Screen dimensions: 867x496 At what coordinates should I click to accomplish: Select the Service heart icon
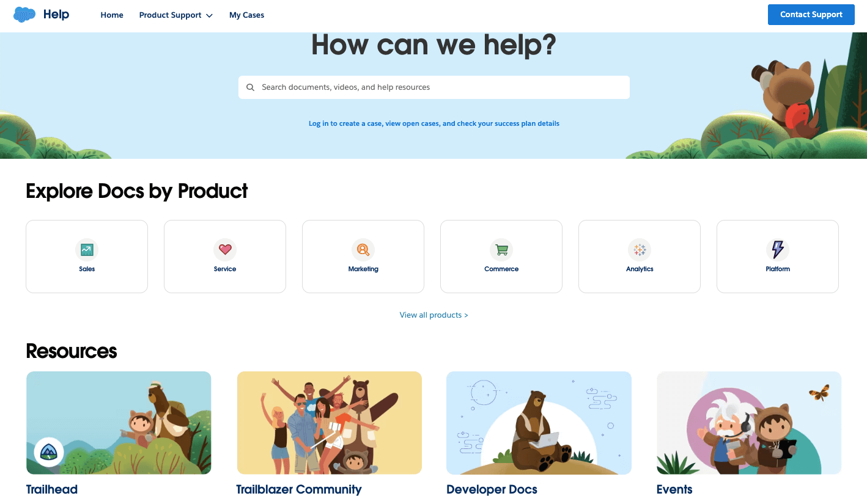tap(225, 250)
